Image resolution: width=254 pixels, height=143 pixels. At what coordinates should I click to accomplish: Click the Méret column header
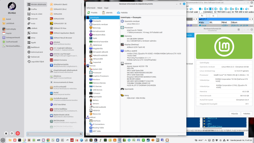click(x=225, y=22)
